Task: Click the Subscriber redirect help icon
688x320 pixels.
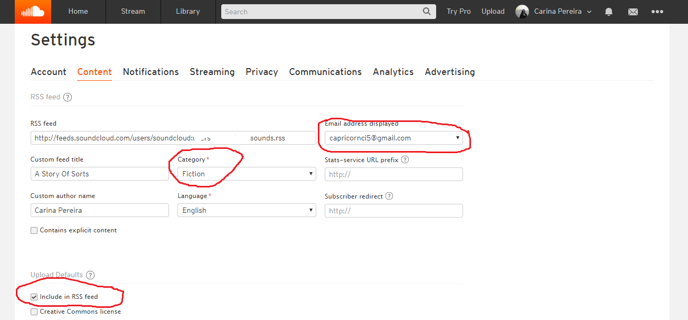Action: (x=389, y=196)
